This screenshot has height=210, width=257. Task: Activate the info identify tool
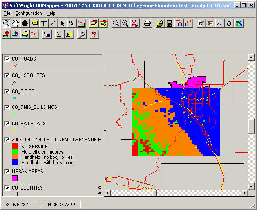point(25,23)
